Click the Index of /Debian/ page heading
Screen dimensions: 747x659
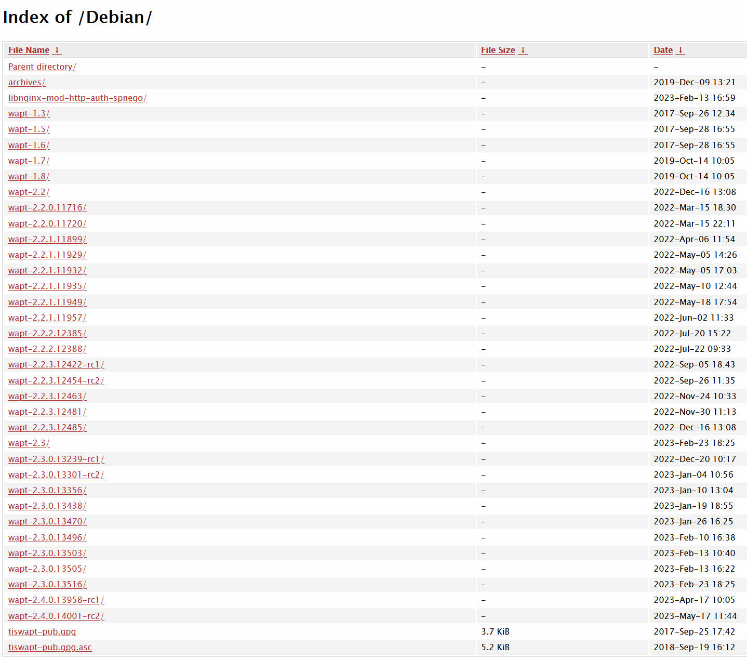coord(77,17)
